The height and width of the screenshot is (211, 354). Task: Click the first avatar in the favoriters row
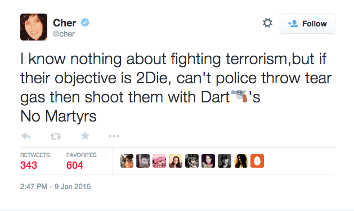click(x=127, y=161)
